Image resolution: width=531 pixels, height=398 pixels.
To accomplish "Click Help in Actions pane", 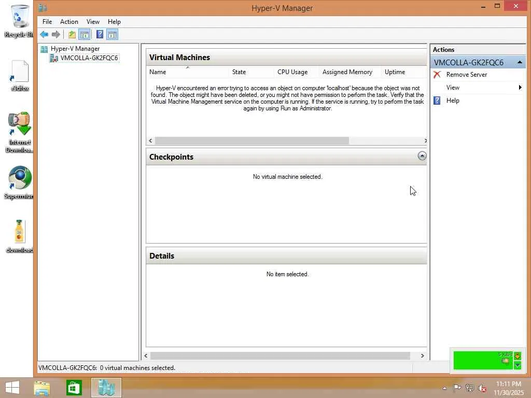I will (452, 101).
